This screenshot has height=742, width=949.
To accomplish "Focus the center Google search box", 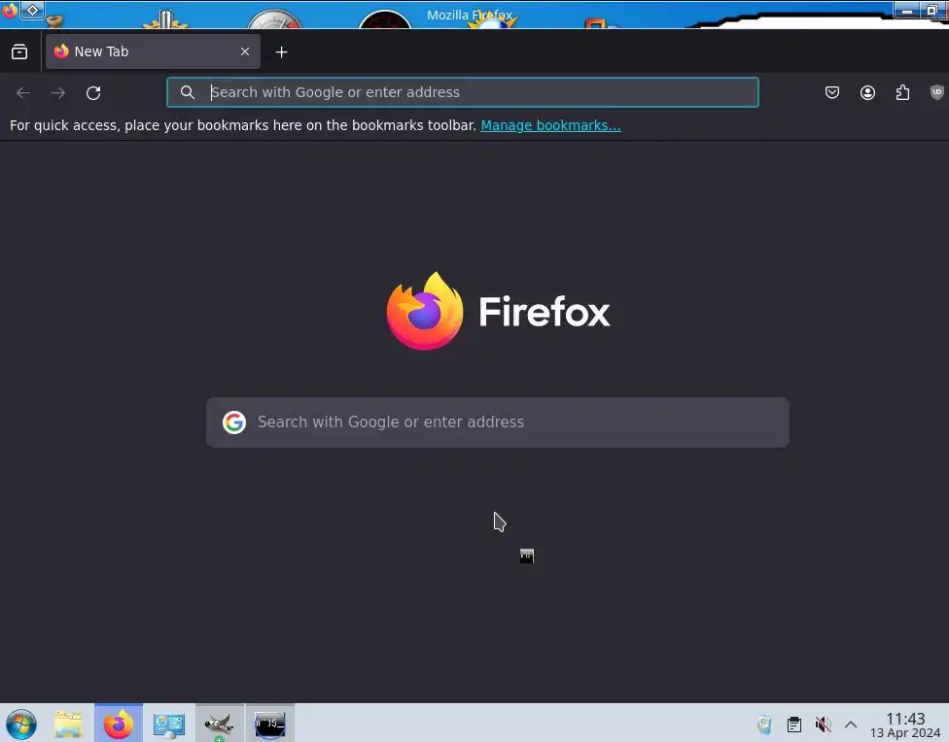I will [x=498, y=422].
